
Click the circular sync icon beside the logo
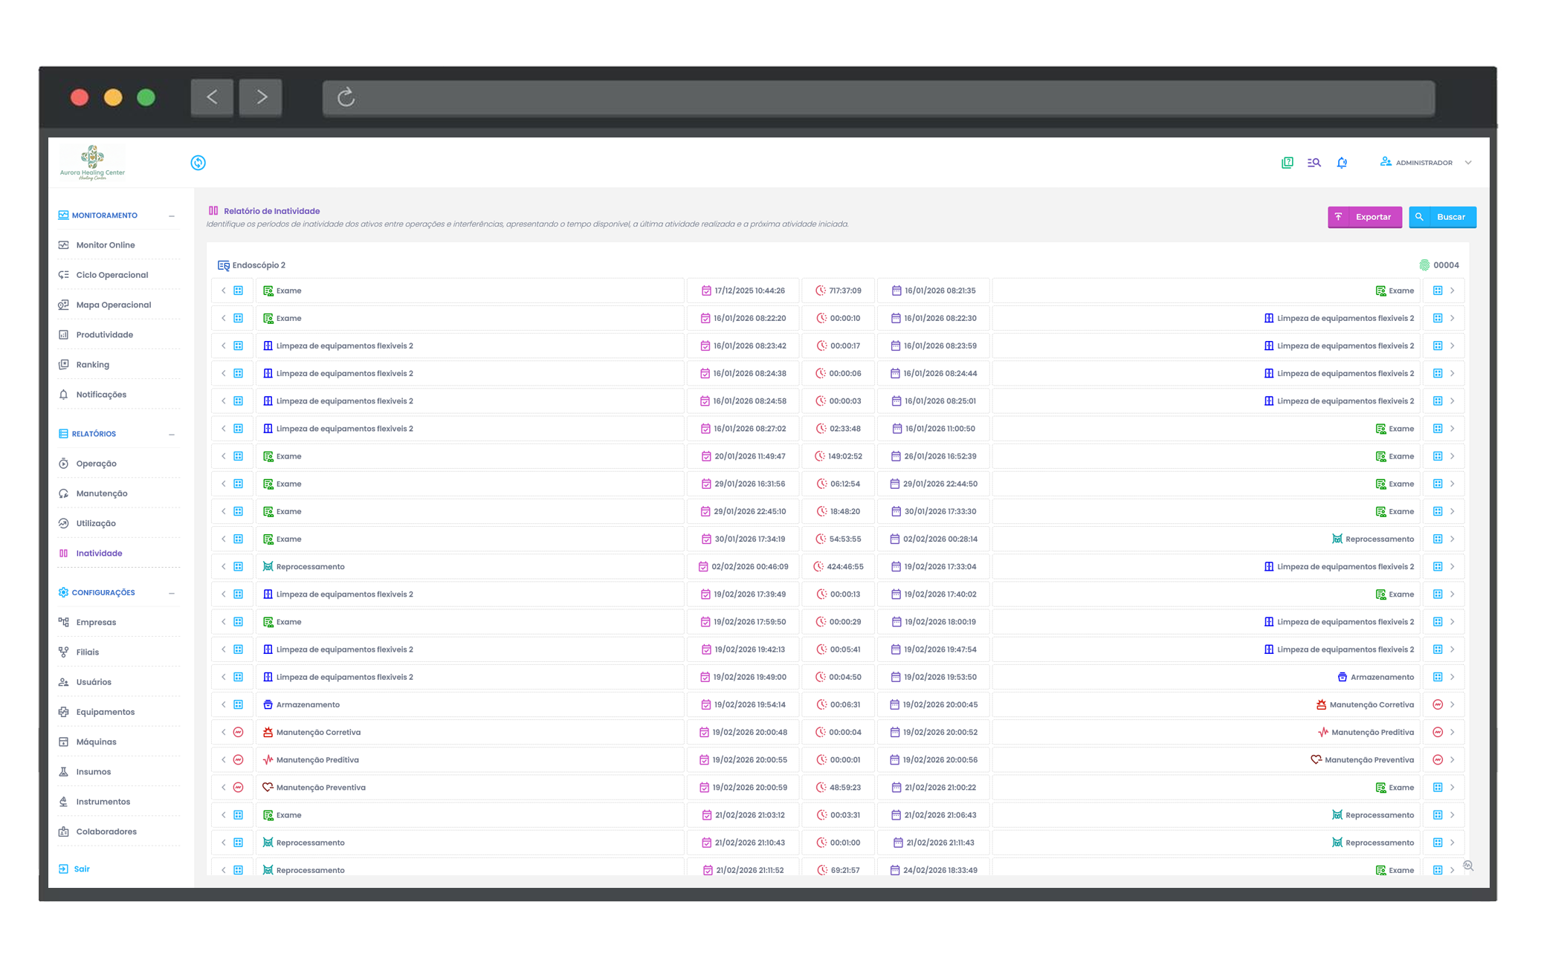pyautogui.click(x=198, y=162)
